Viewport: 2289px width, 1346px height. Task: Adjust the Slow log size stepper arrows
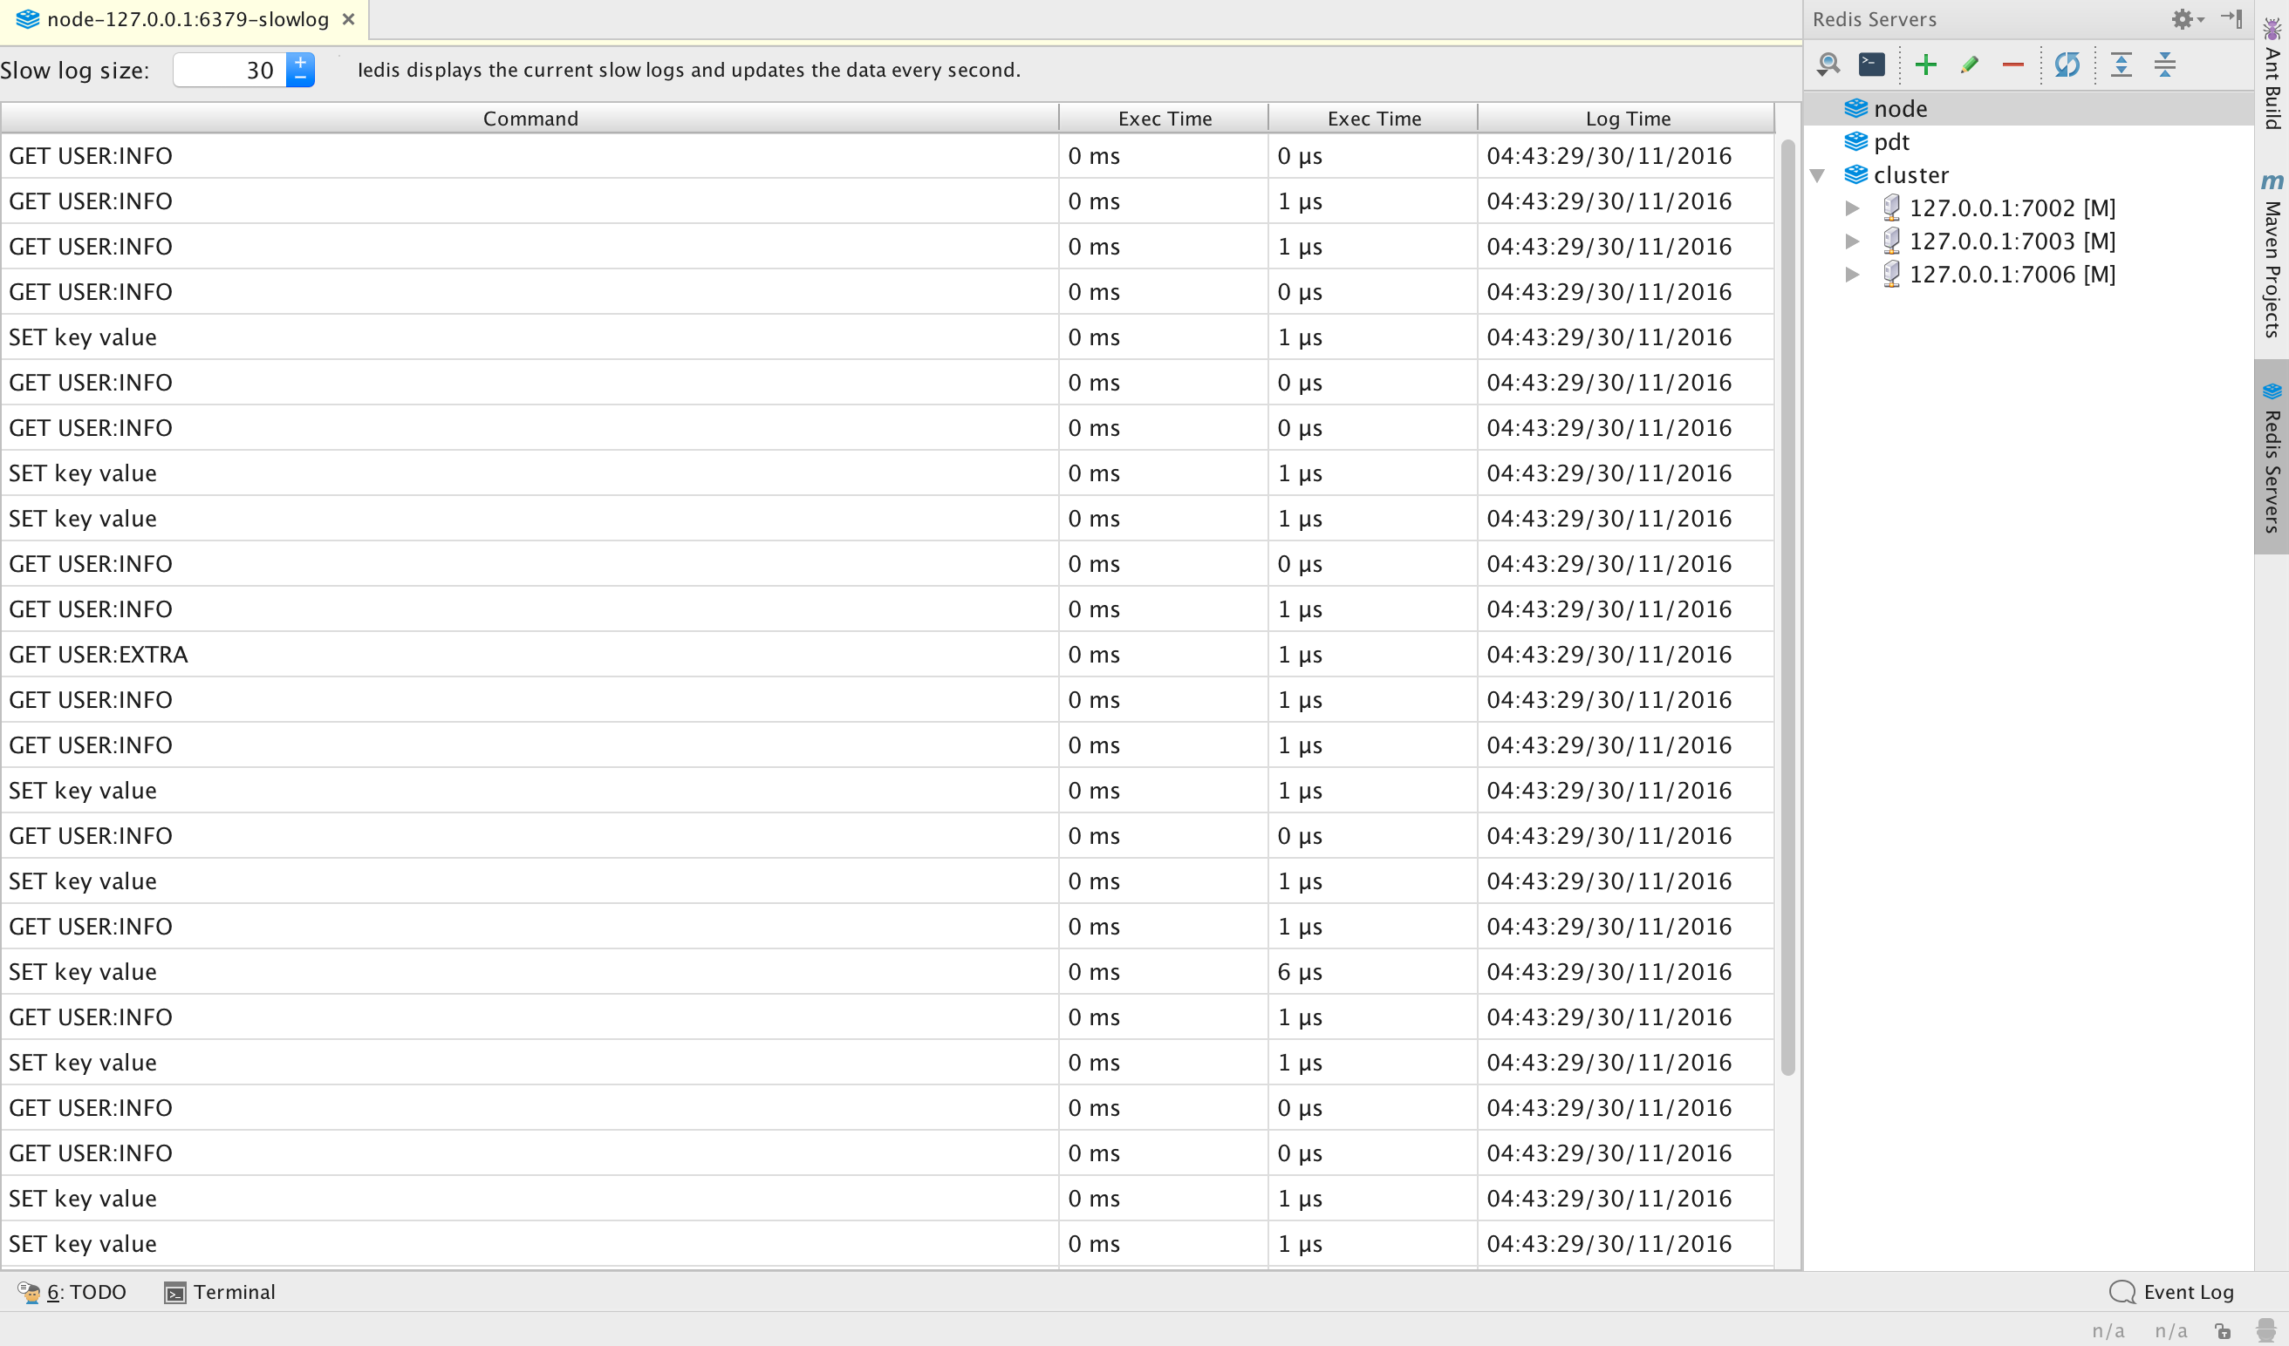(301, 70)
